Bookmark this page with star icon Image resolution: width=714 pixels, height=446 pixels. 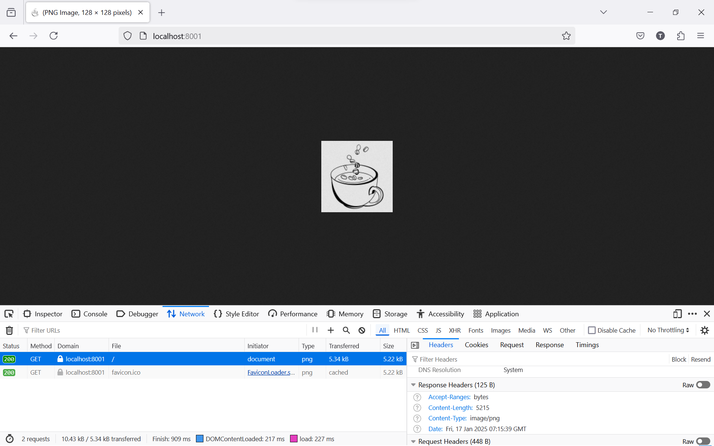pos(566,36)
